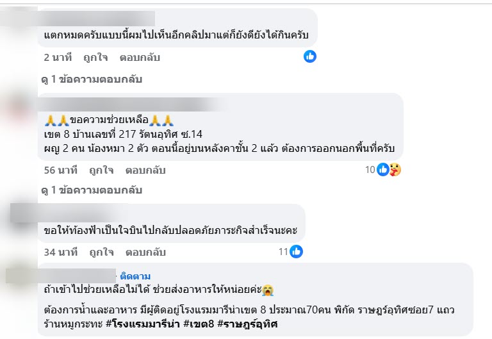Click the care emoji reaction beside count 10
Viewport: 492px width, 339px height.
pyautogui.click(x=395, y=170)
